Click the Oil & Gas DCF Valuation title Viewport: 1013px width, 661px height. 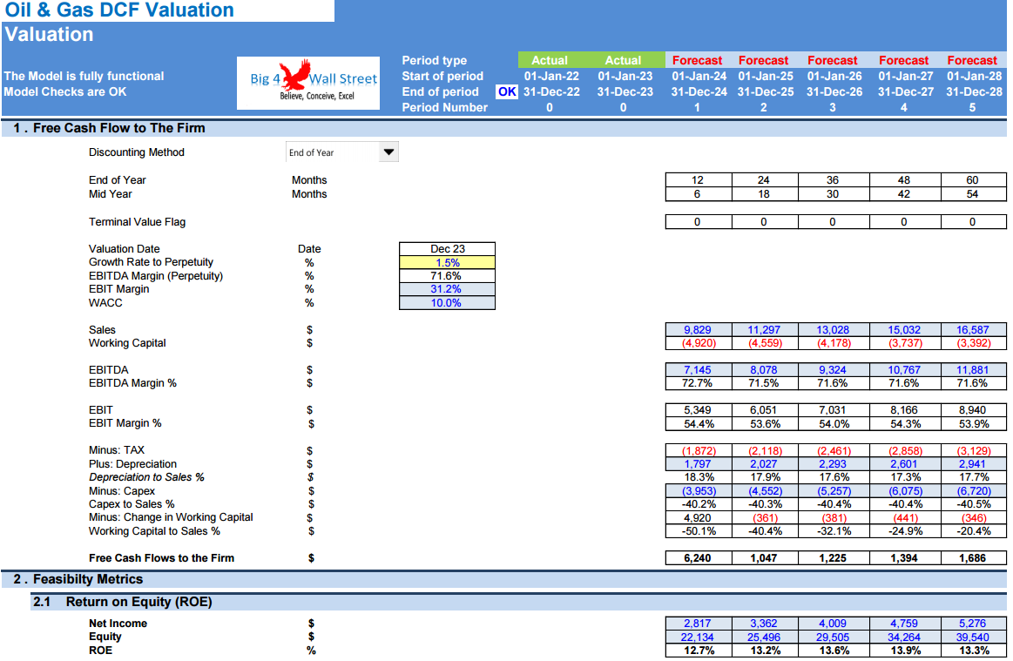click(119, 10)
